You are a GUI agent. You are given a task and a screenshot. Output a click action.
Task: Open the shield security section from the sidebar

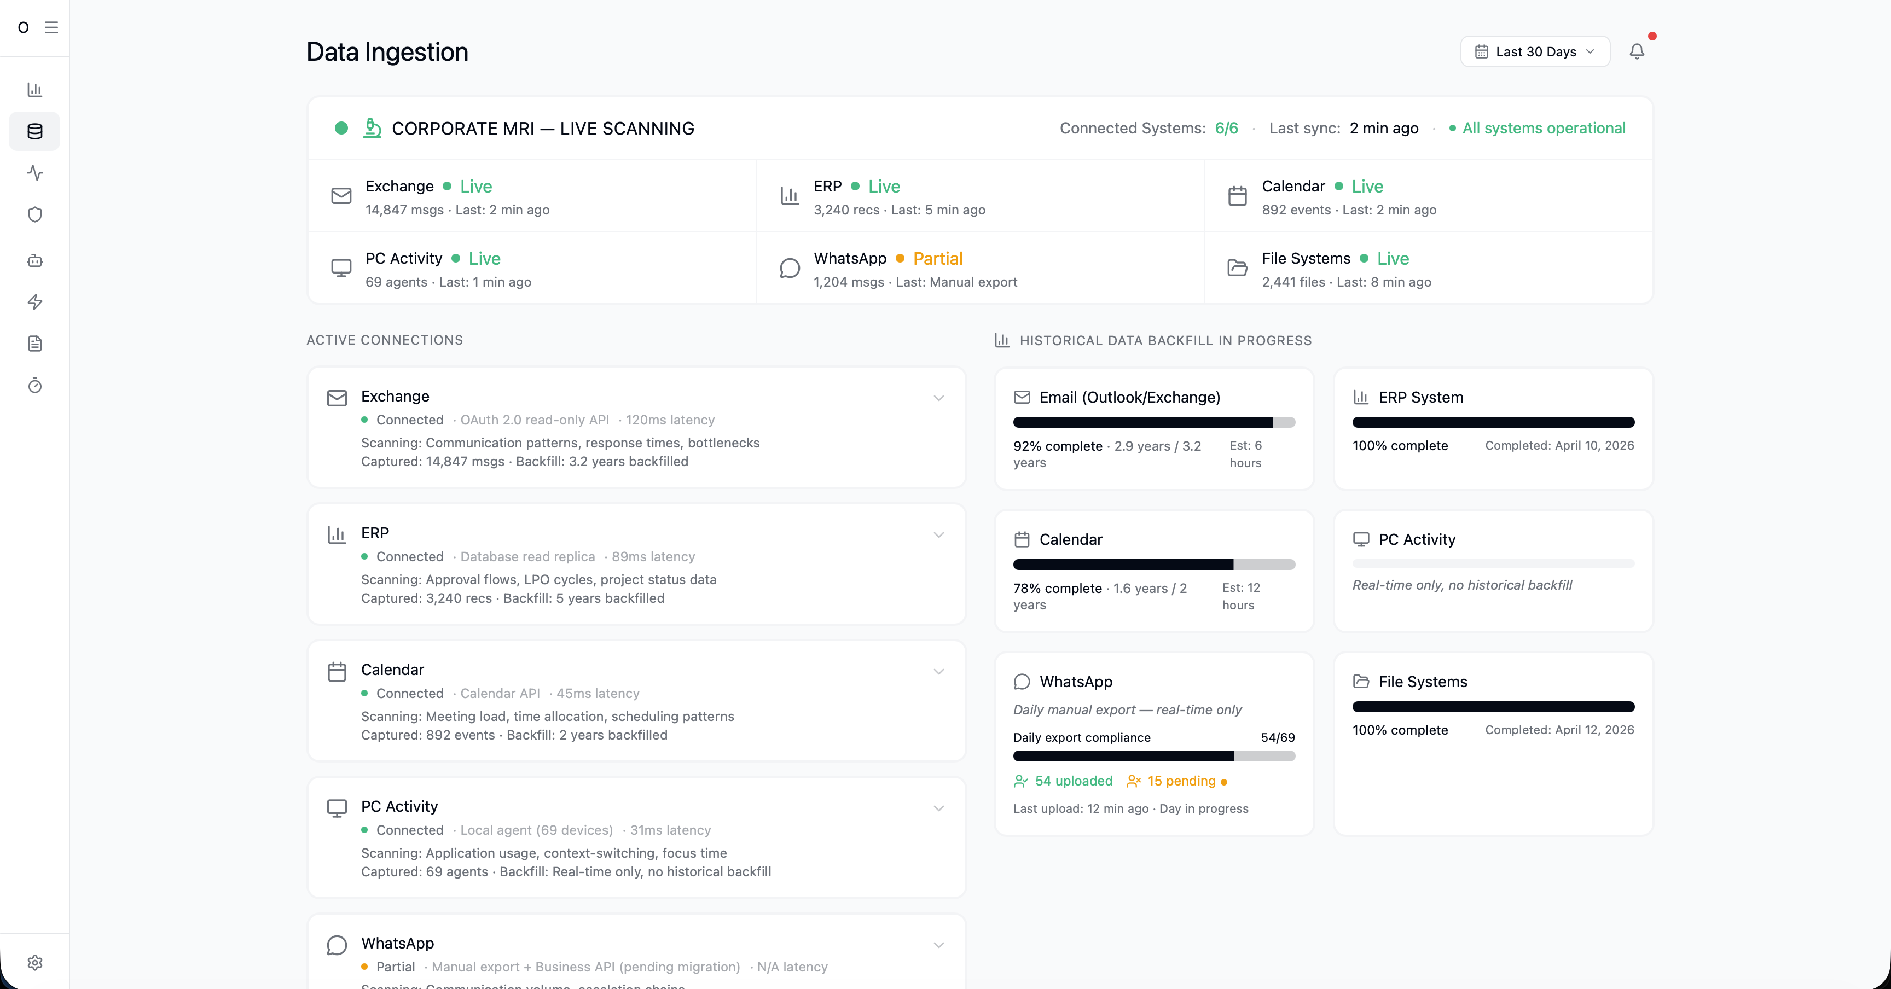34,214
